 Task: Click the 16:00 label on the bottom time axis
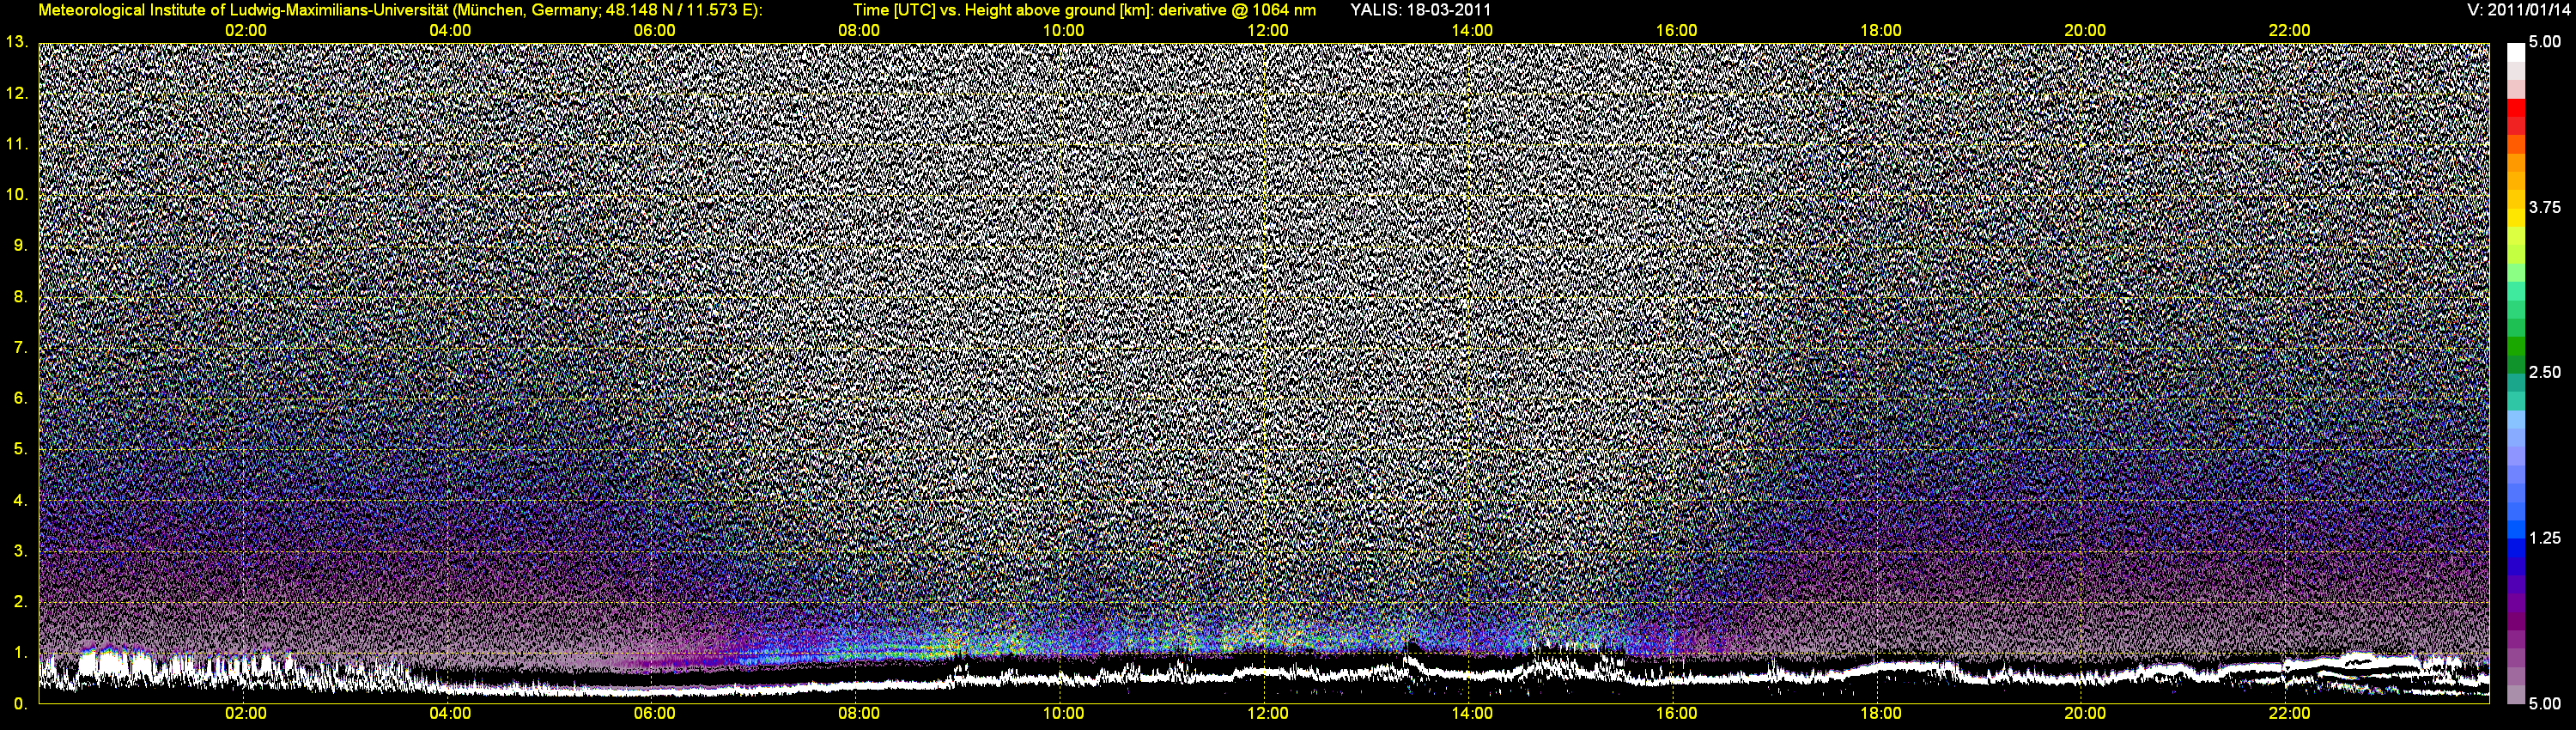pyautogui.click(x=1676, y=714)
